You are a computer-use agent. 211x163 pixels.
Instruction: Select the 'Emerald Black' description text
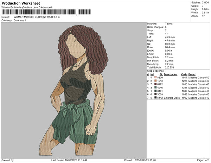[x=172, y=98]
